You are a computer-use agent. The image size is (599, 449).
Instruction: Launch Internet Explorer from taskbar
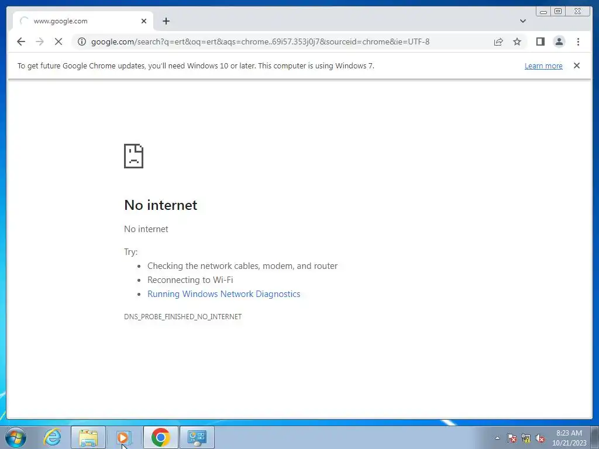[x=52, y=437]
